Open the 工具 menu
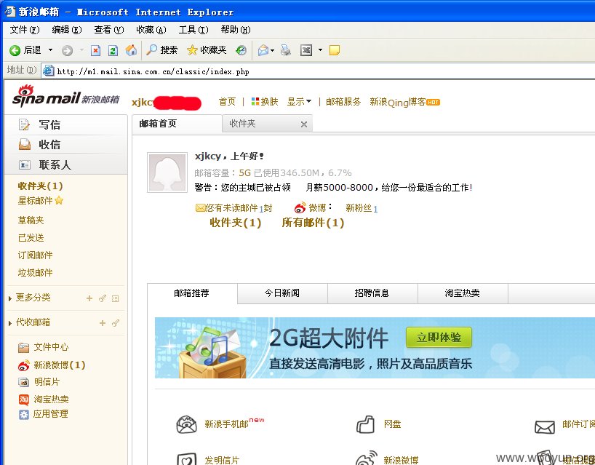The width and height of the screenshot is (595, 465). 193,30
